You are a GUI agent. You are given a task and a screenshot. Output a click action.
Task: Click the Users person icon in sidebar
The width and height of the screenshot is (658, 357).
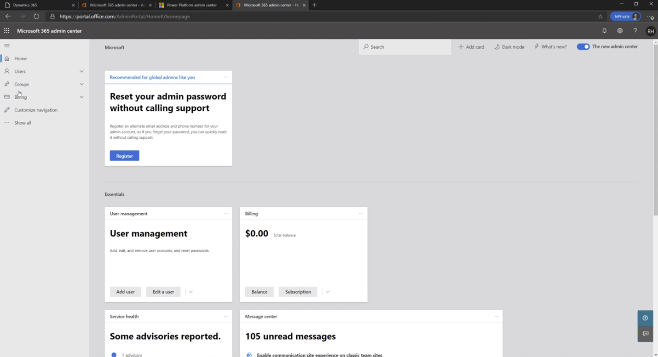[x=7, y=71]
